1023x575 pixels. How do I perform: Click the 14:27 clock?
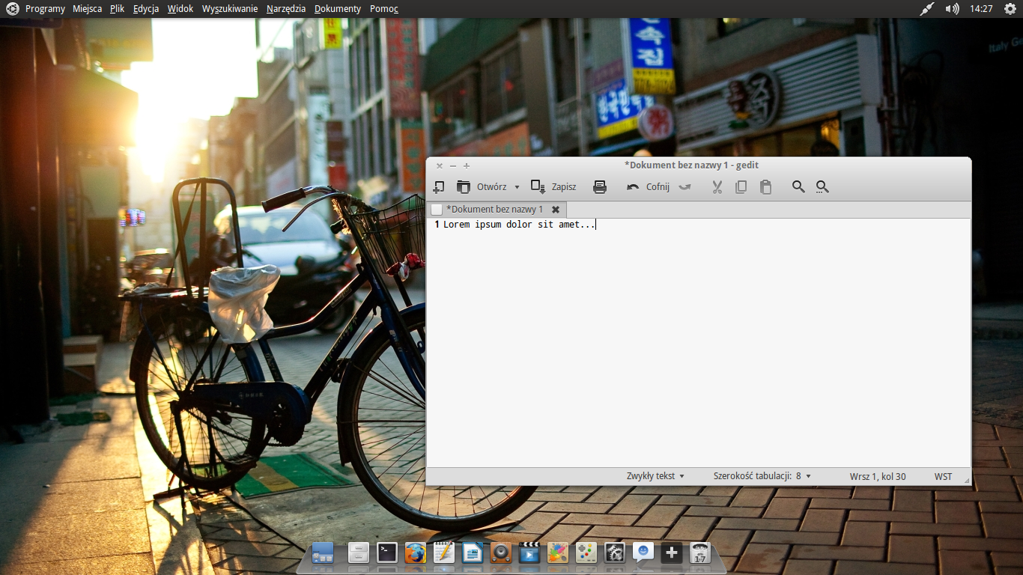[981, 9]
